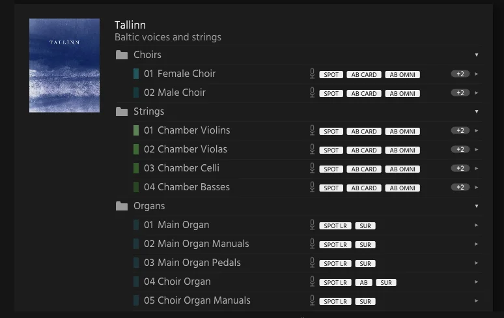Show +2 more mics for 02 Chamber Violas
Screen dimensions: 504x318
pos(460,149)
